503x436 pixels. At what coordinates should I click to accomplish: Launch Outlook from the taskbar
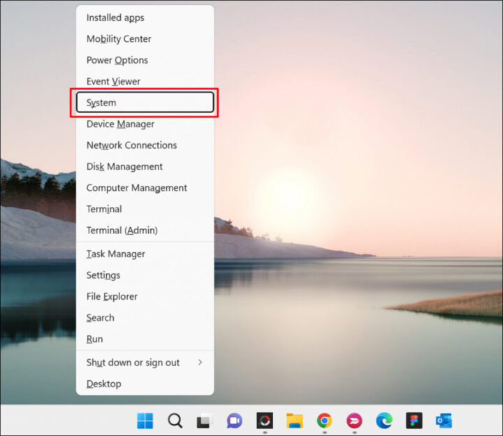click(x=444, y=421)
